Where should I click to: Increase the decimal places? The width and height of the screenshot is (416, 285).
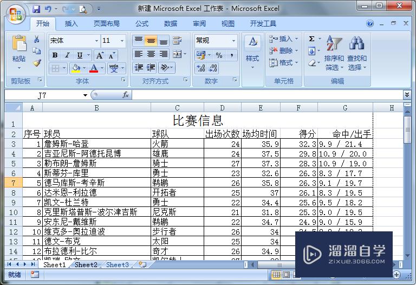pos(201,68)
